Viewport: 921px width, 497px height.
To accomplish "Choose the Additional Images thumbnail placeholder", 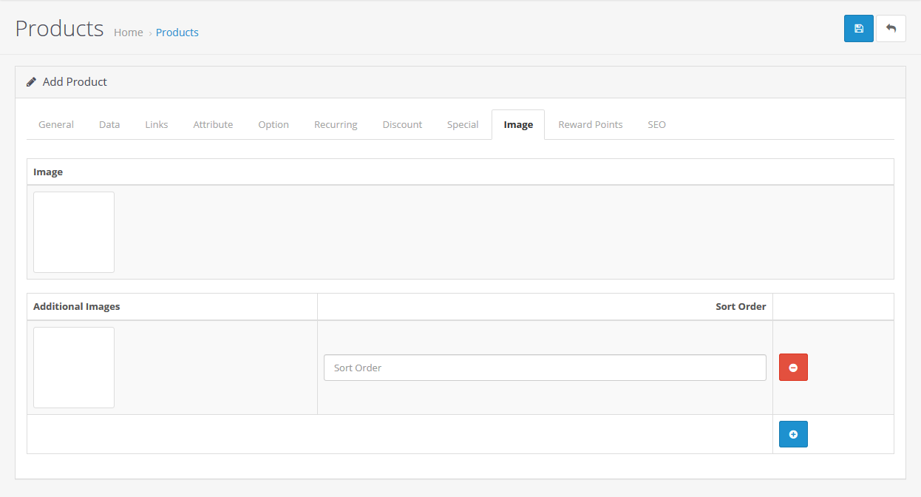I will pyautogui.click(x=74, y=368).
